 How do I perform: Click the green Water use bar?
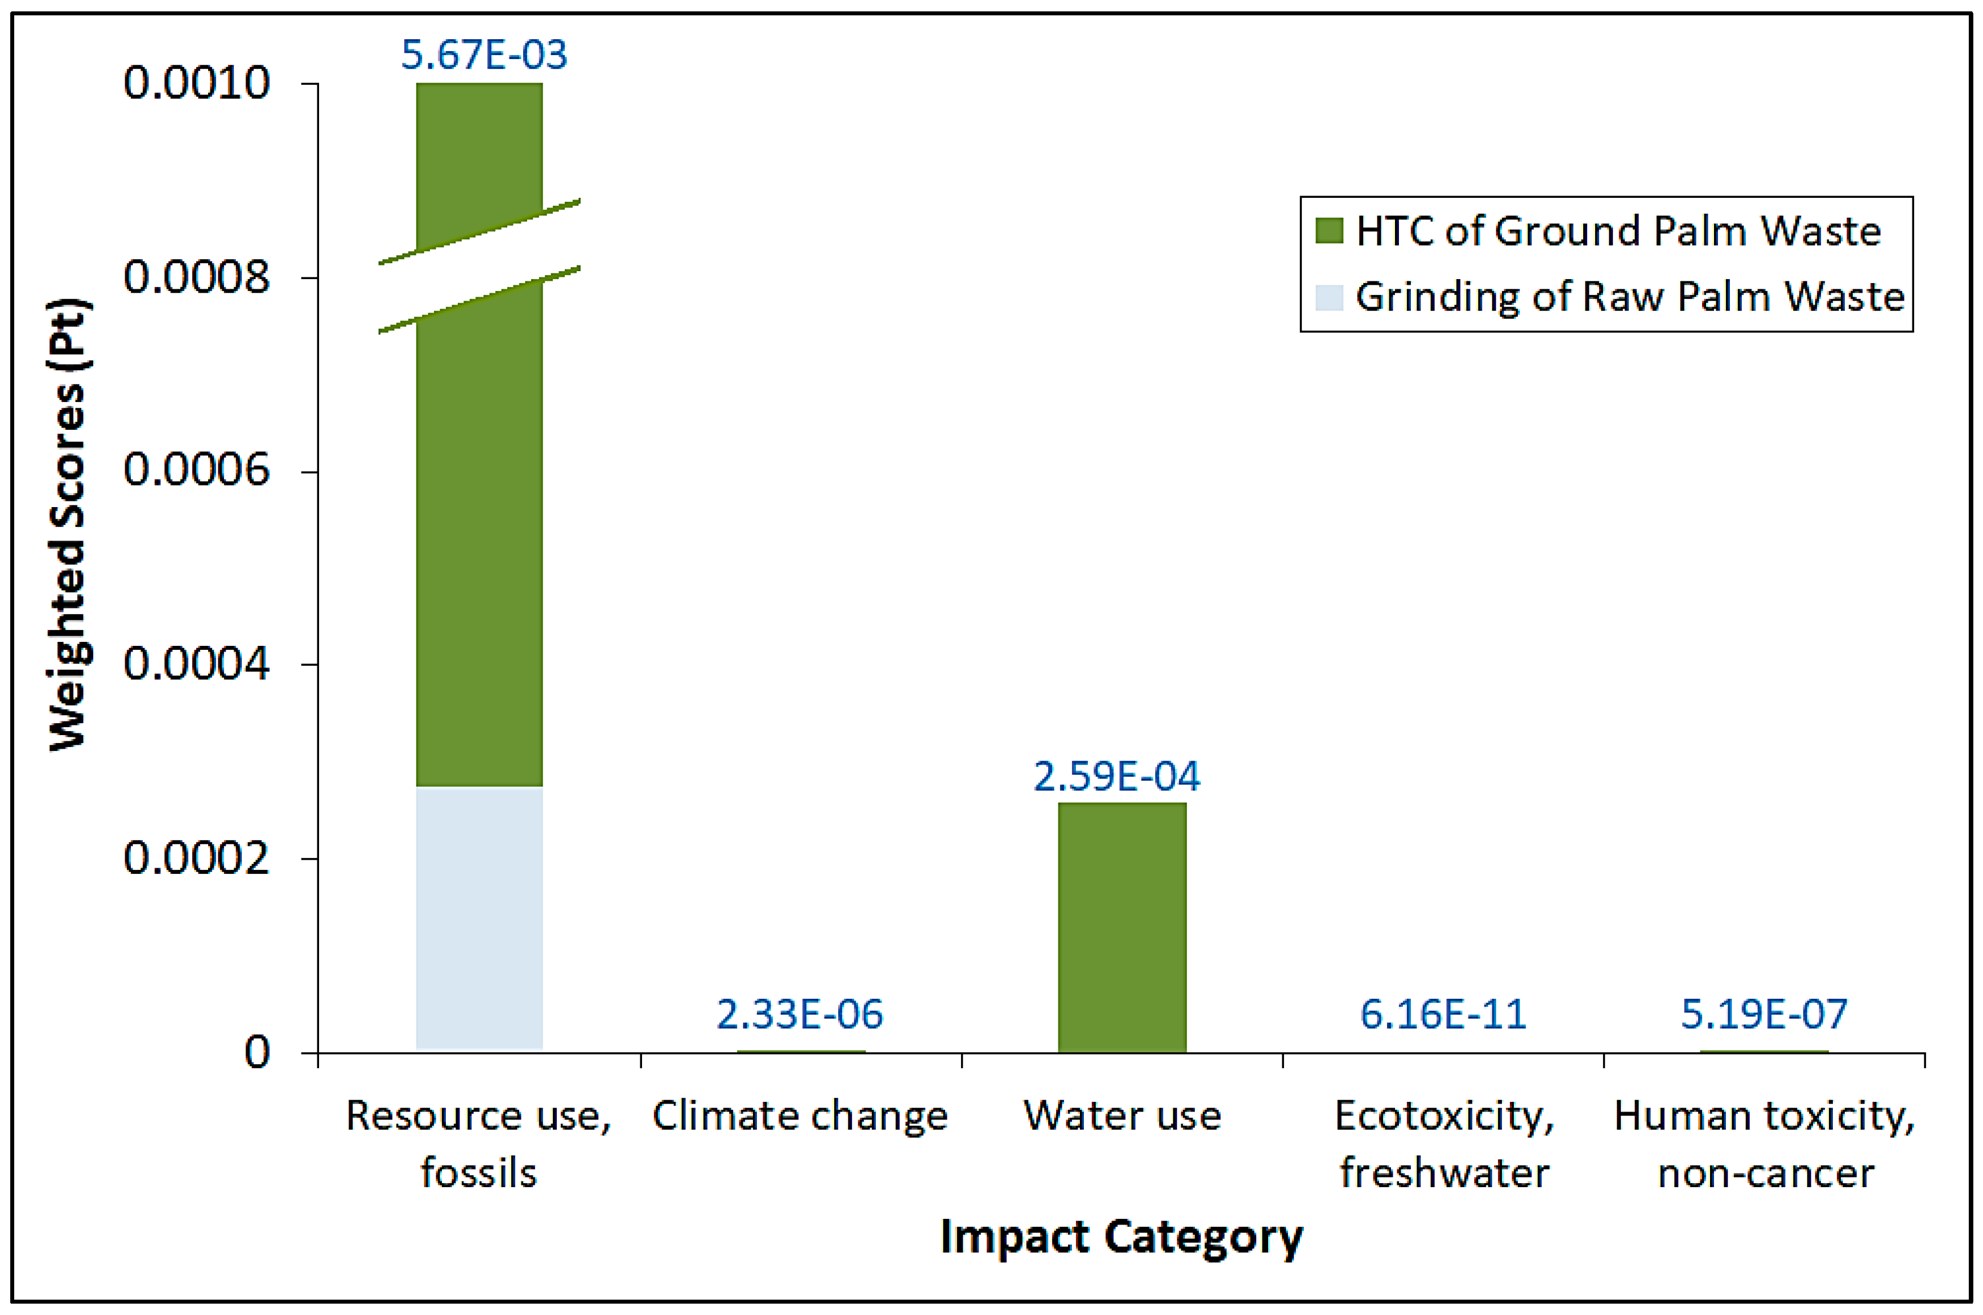[x=1121, y=927]
